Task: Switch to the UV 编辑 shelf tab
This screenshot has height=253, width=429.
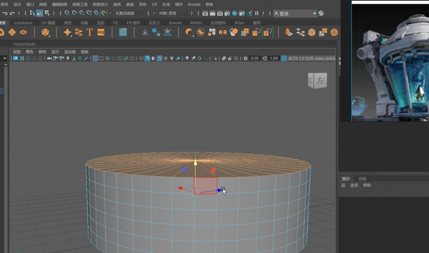Action: [48, 23]
